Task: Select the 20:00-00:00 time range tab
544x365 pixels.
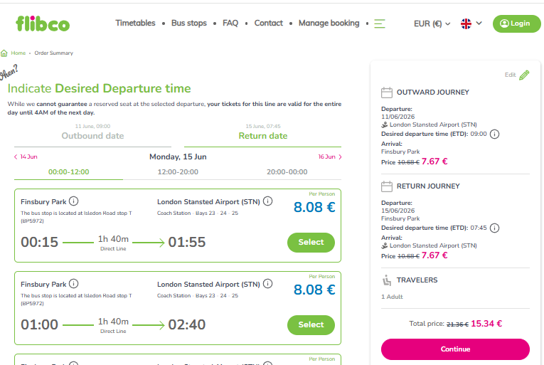Action: point(287,172)
